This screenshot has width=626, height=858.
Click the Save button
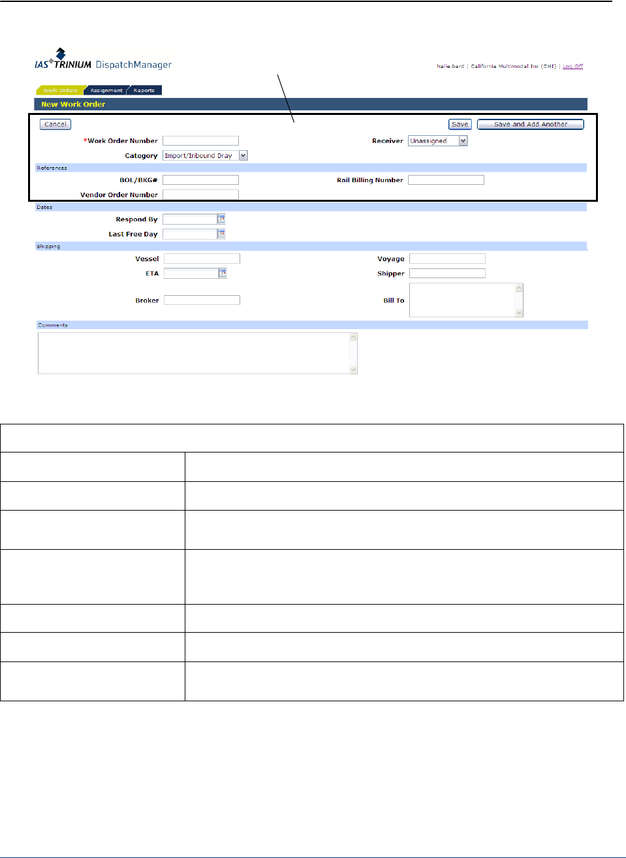[x=460, y=124]
